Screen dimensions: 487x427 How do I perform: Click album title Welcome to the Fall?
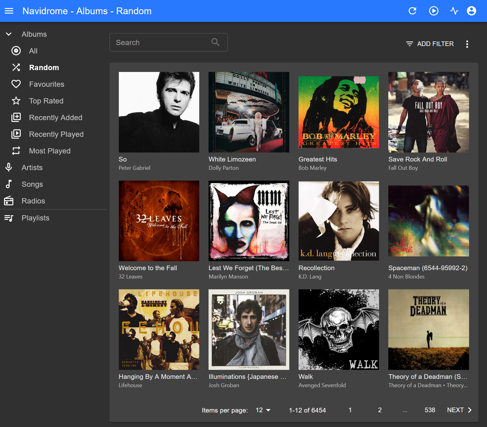click(x=148, y=268)
